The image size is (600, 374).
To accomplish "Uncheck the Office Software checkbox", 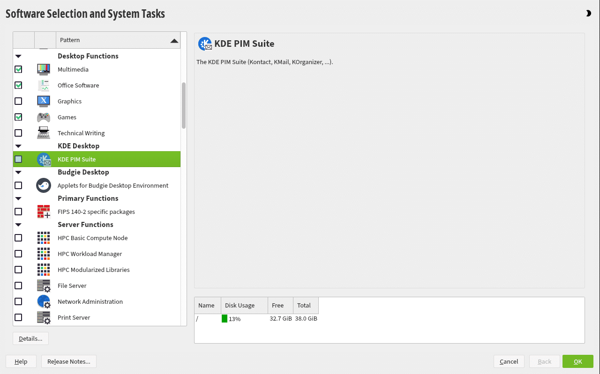I will tap(18, 85).
